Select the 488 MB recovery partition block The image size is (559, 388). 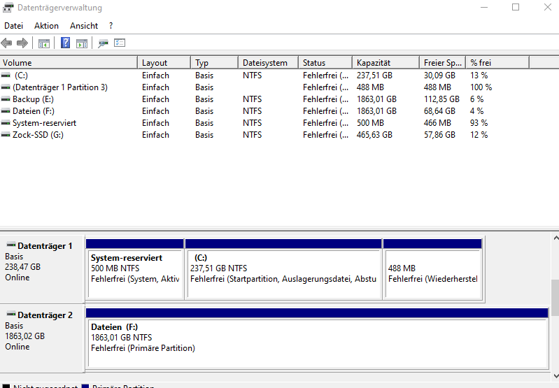tap(433, 269)
